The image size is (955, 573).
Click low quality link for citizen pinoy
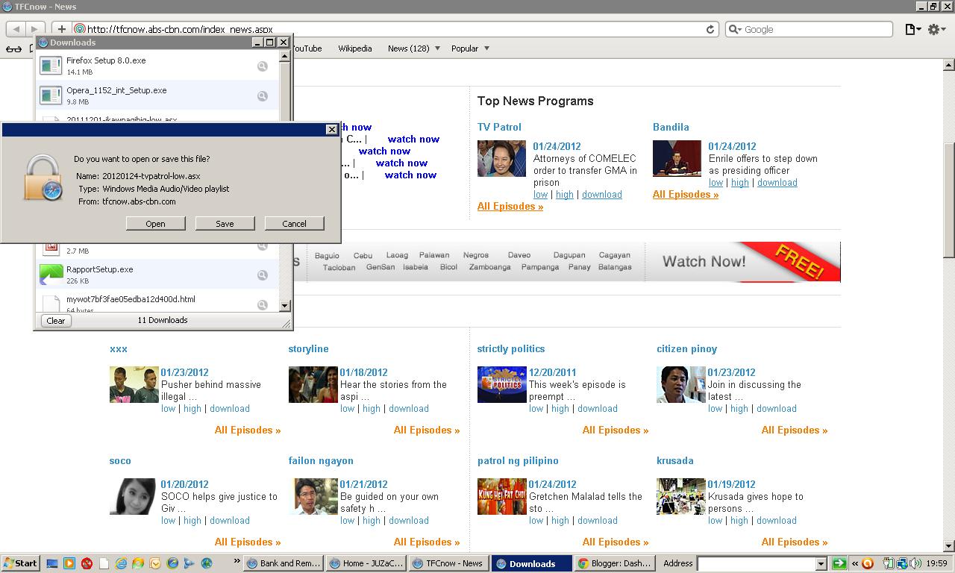[x=716, y=408]
